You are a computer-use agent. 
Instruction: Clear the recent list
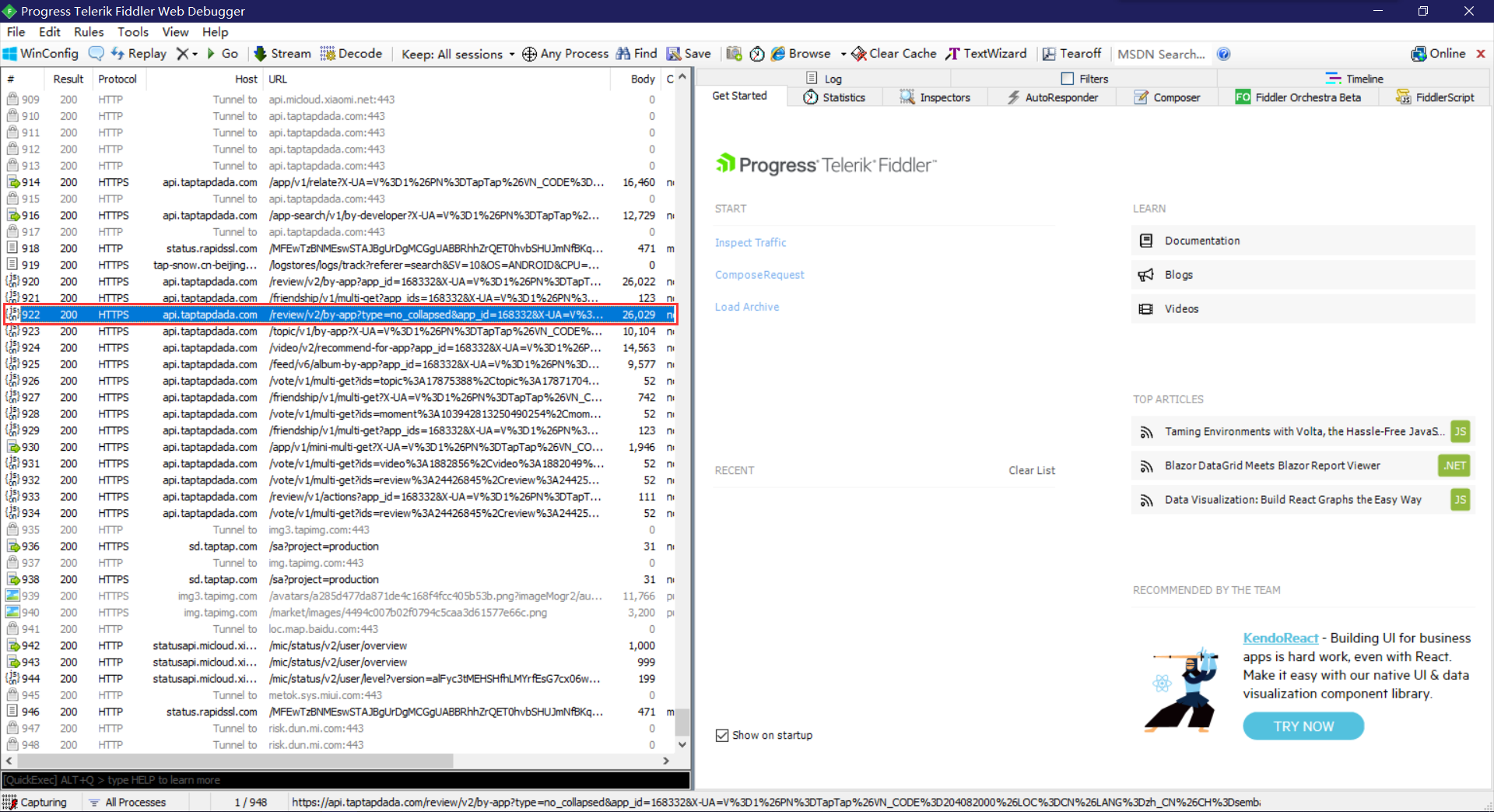click(1032, 470)
